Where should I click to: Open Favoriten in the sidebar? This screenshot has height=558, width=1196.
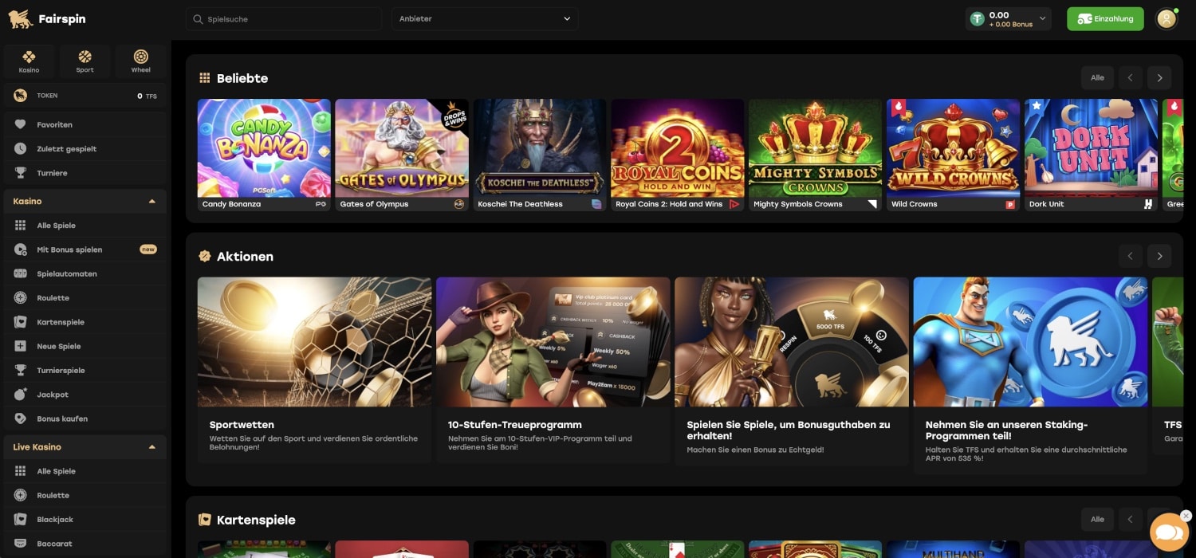pyautogui.click(x=85, y=125)
